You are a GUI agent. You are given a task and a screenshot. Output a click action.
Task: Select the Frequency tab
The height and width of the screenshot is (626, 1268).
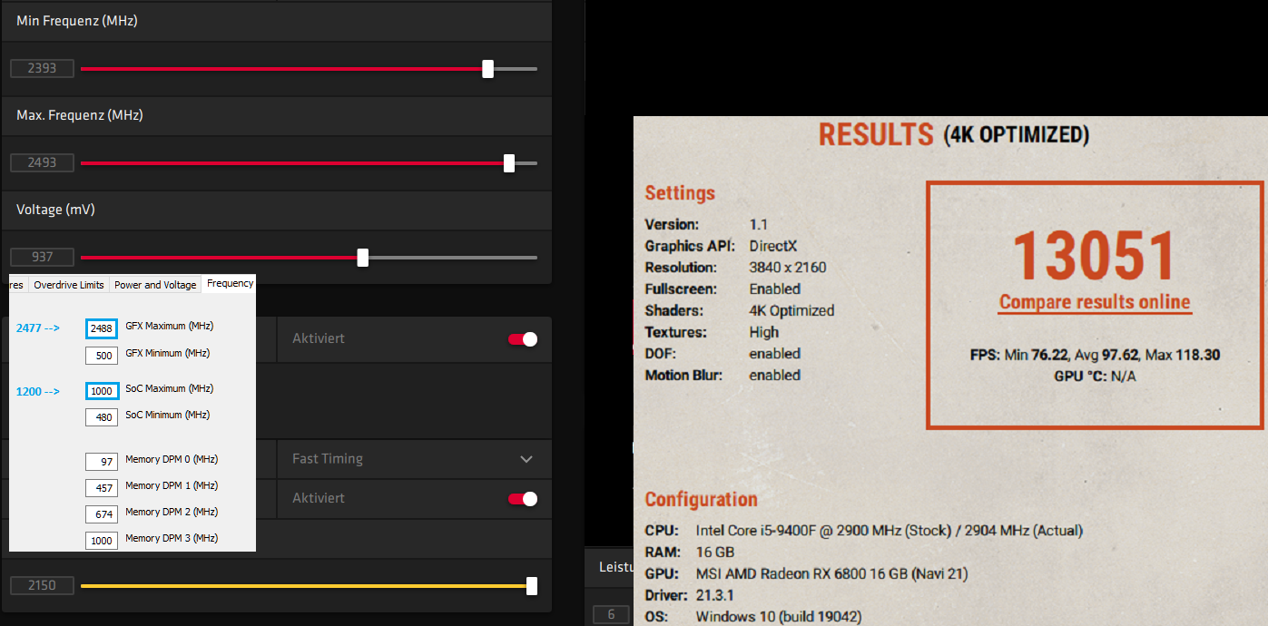pos(230,284)
